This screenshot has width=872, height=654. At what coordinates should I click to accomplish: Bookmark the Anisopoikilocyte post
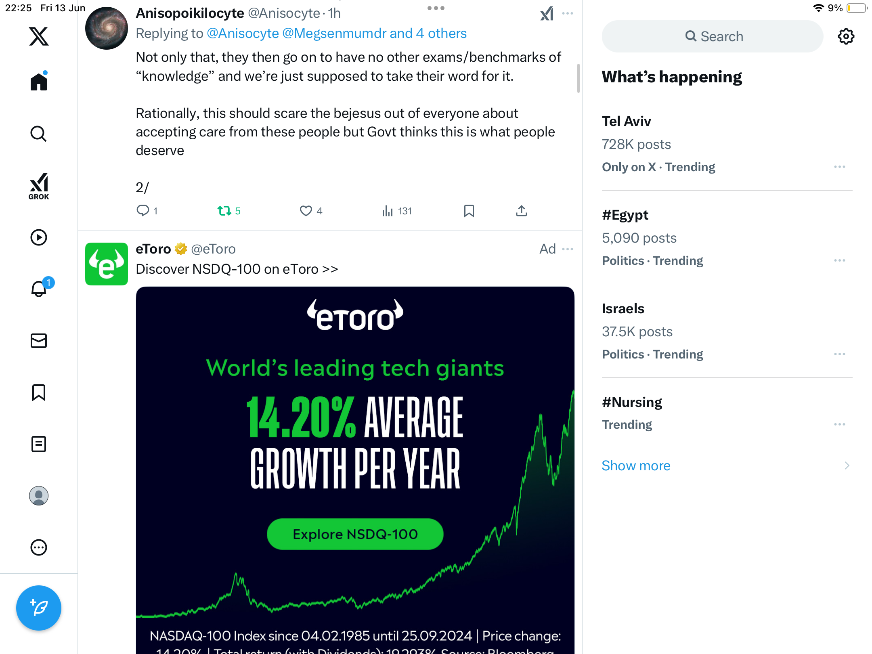(469, 211)
